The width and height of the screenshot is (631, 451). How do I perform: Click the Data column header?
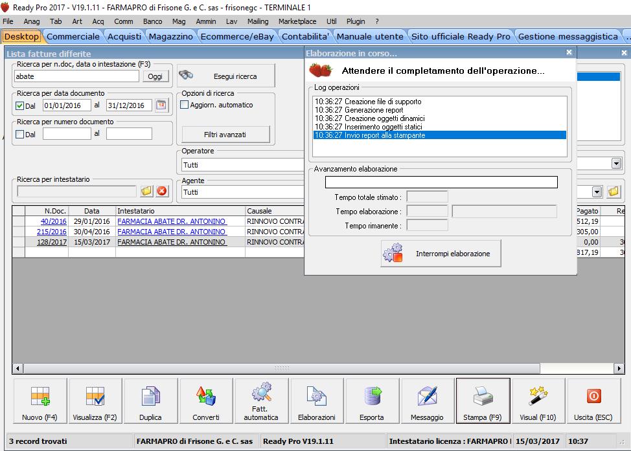click(x=92, y=211)
